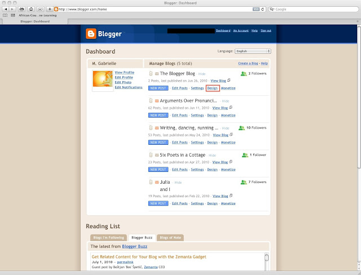Click the Google search magnifier icon
This screenshot has height=275, width=361.
pyautogui.click(x=272, y=9)
